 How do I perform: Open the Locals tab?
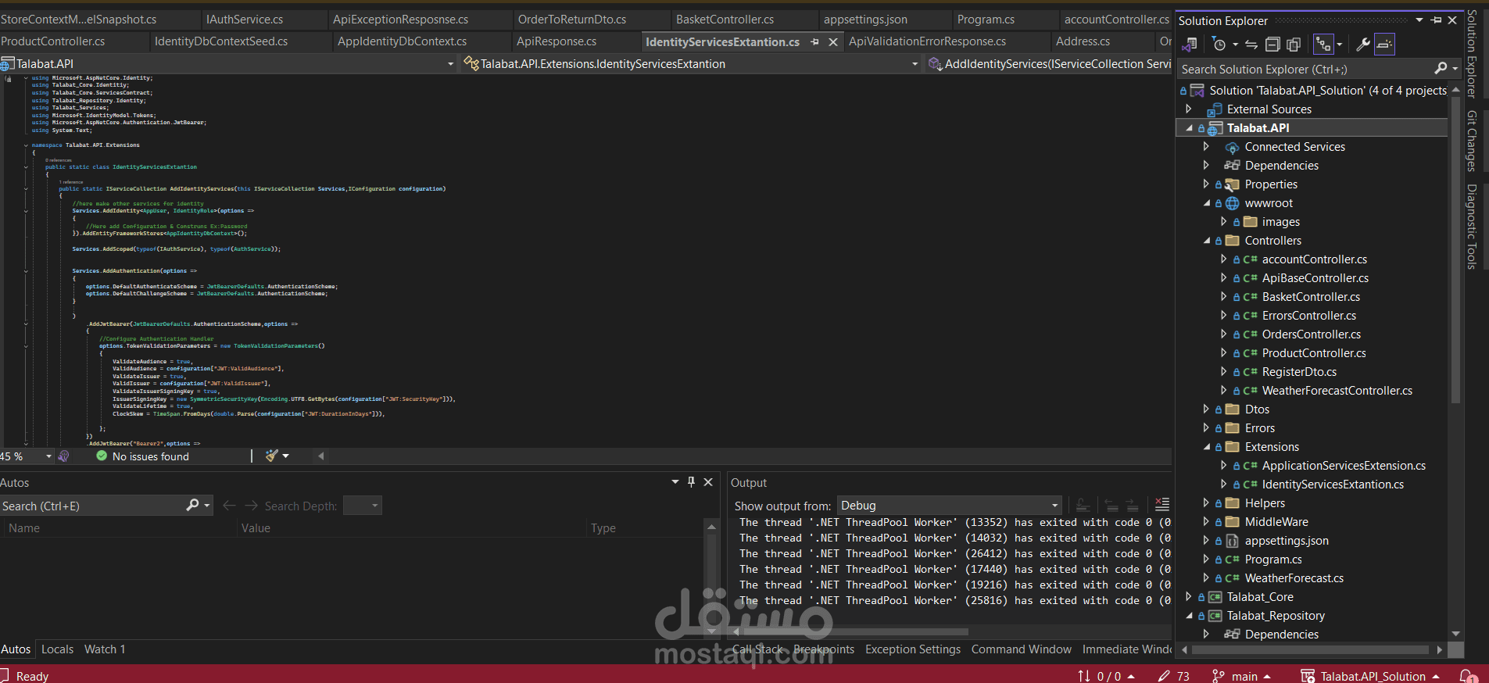click(57, 649)
